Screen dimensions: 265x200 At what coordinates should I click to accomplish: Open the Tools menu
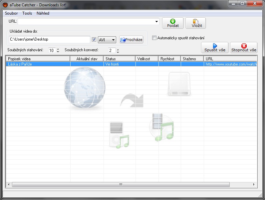27,13
